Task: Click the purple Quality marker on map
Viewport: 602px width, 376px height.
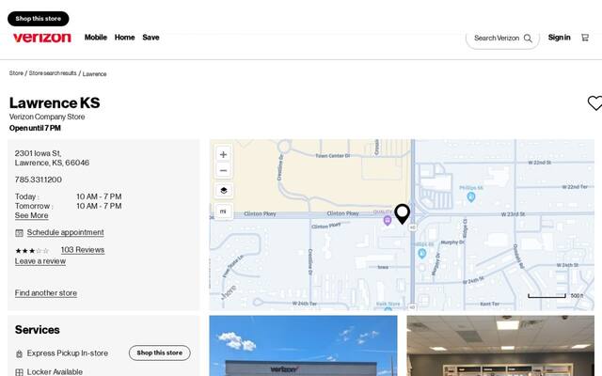Action: [388, 220]
